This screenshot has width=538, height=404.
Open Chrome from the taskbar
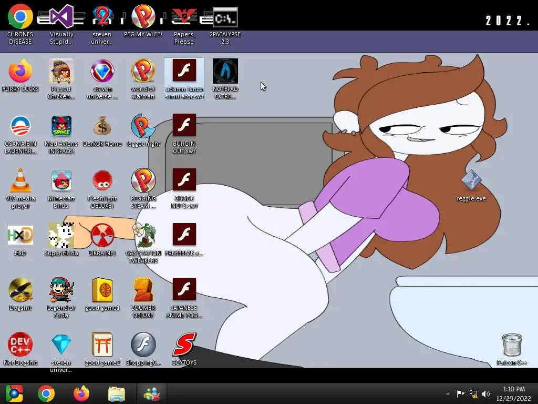pyautogui.click(x=46, y=393)
